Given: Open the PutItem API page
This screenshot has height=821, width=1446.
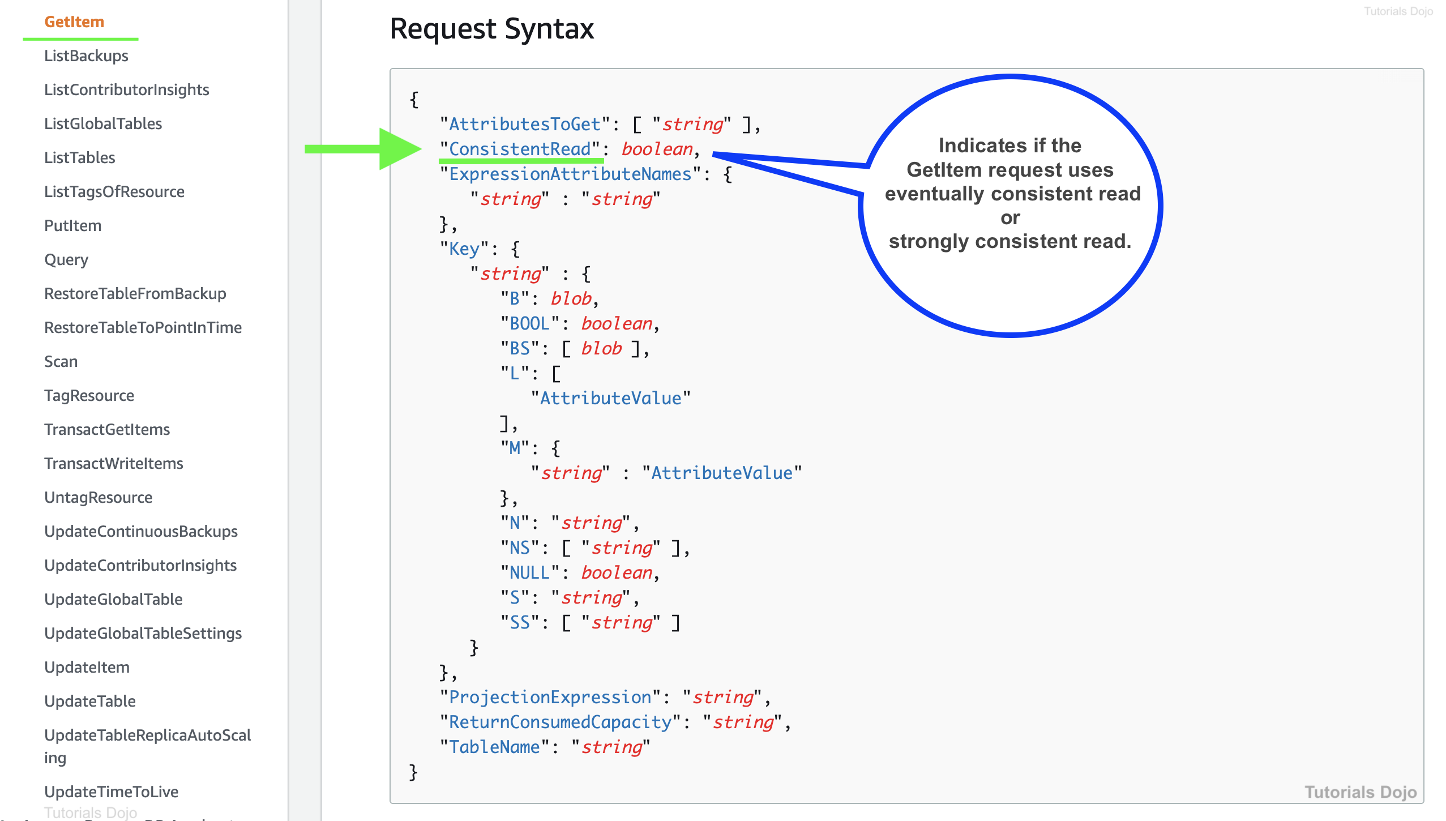Looking at the screenshot, I should pyautogui.click(x=72, y=225).
